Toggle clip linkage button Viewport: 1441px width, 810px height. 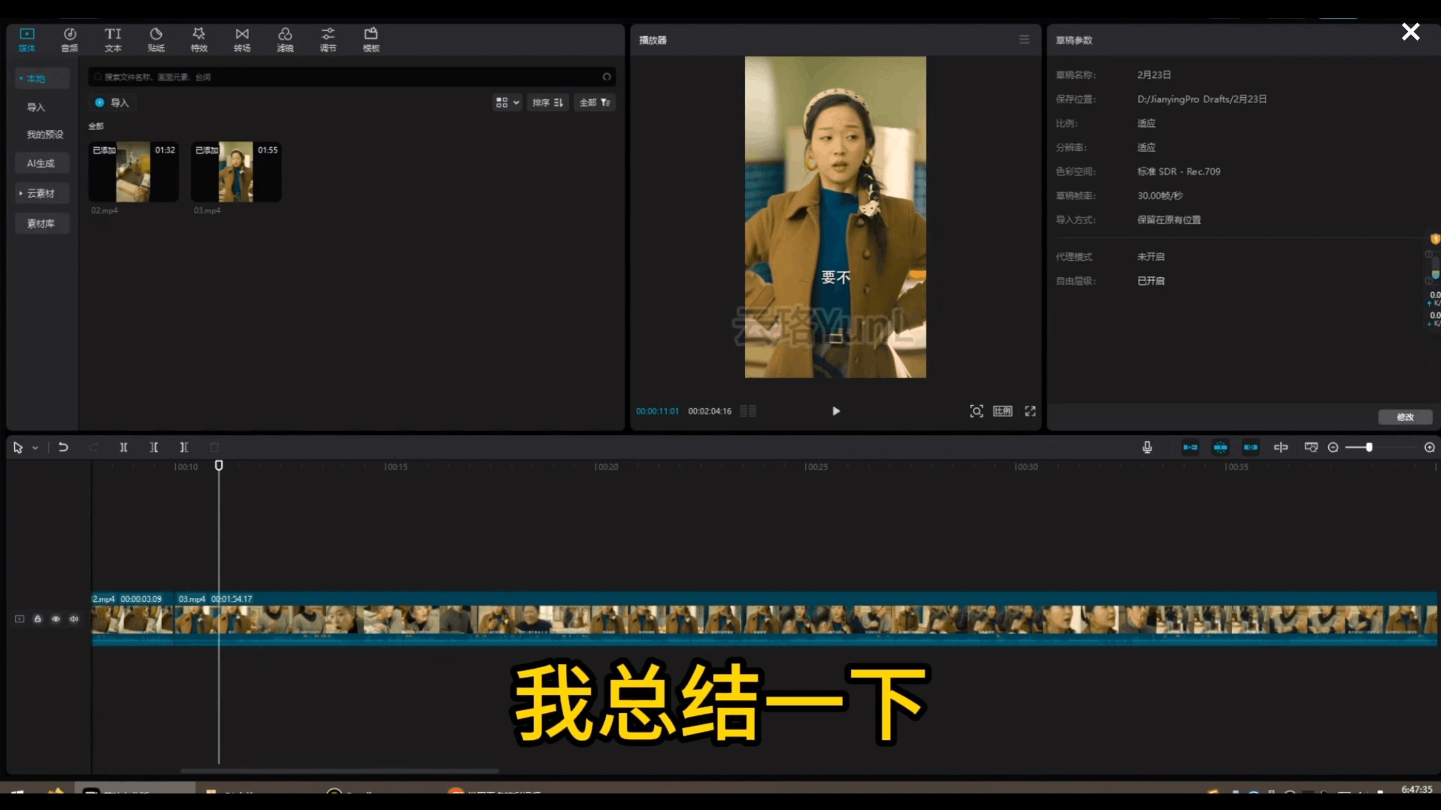[1251, 447]
